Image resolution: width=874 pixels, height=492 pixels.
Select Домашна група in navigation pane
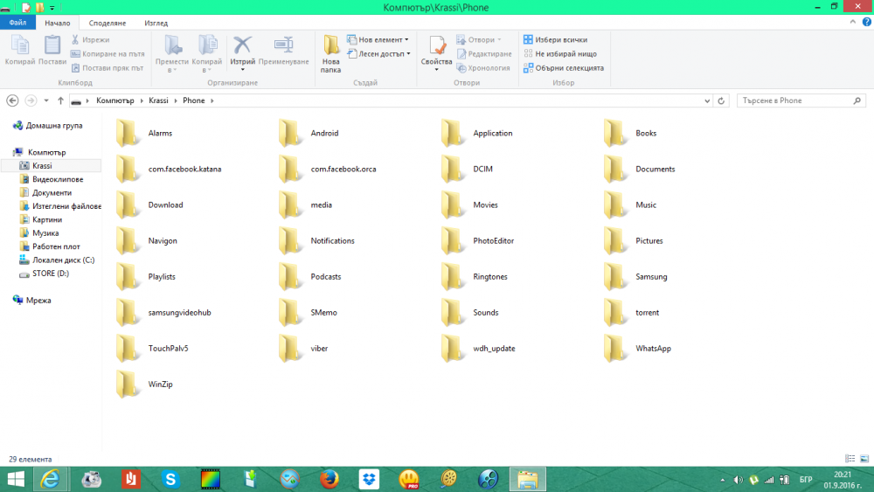pos(48,126)
